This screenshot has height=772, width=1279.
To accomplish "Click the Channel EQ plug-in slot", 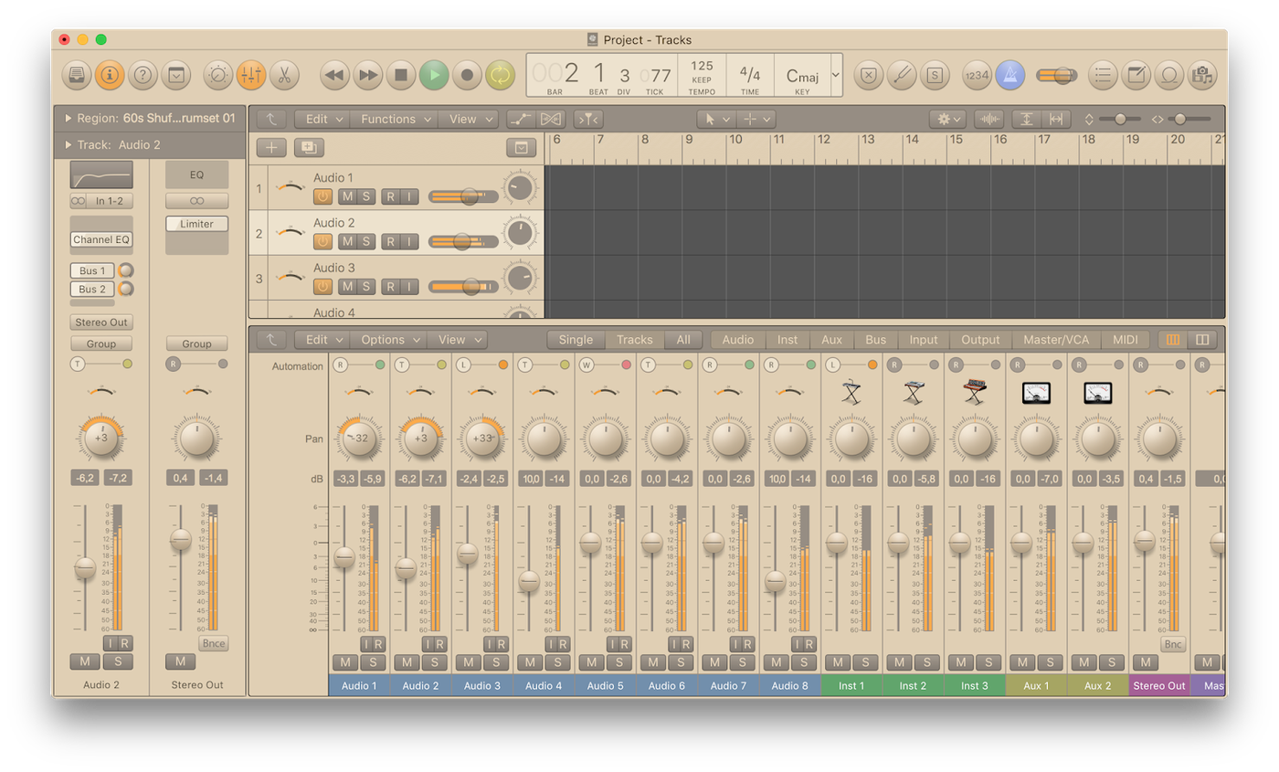I will [x=101, y=239].
